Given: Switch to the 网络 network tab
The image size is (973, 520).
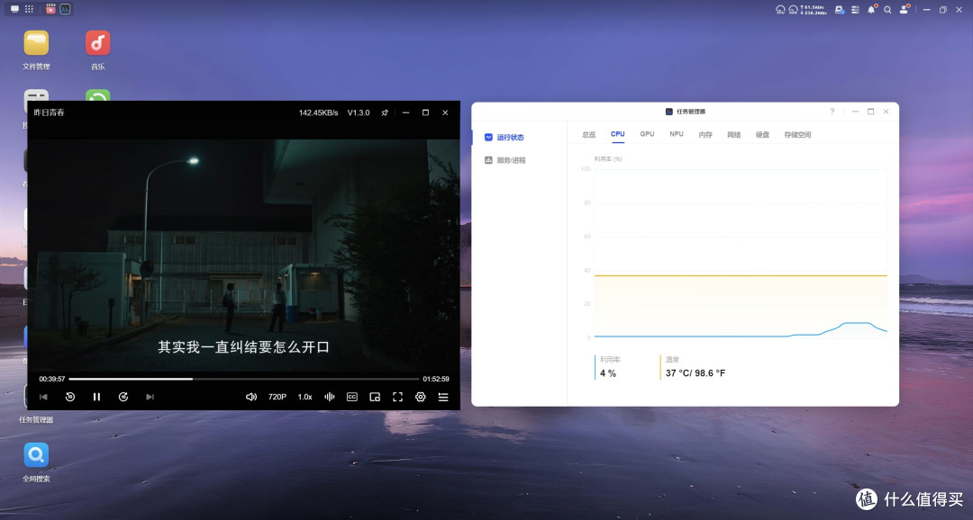Looking at the screenshot, I should [x=734, y=134].
